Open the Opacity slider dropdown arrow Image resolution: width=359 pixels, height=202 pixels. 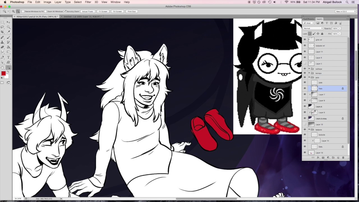pyautogui.click(x=340, y=28)
